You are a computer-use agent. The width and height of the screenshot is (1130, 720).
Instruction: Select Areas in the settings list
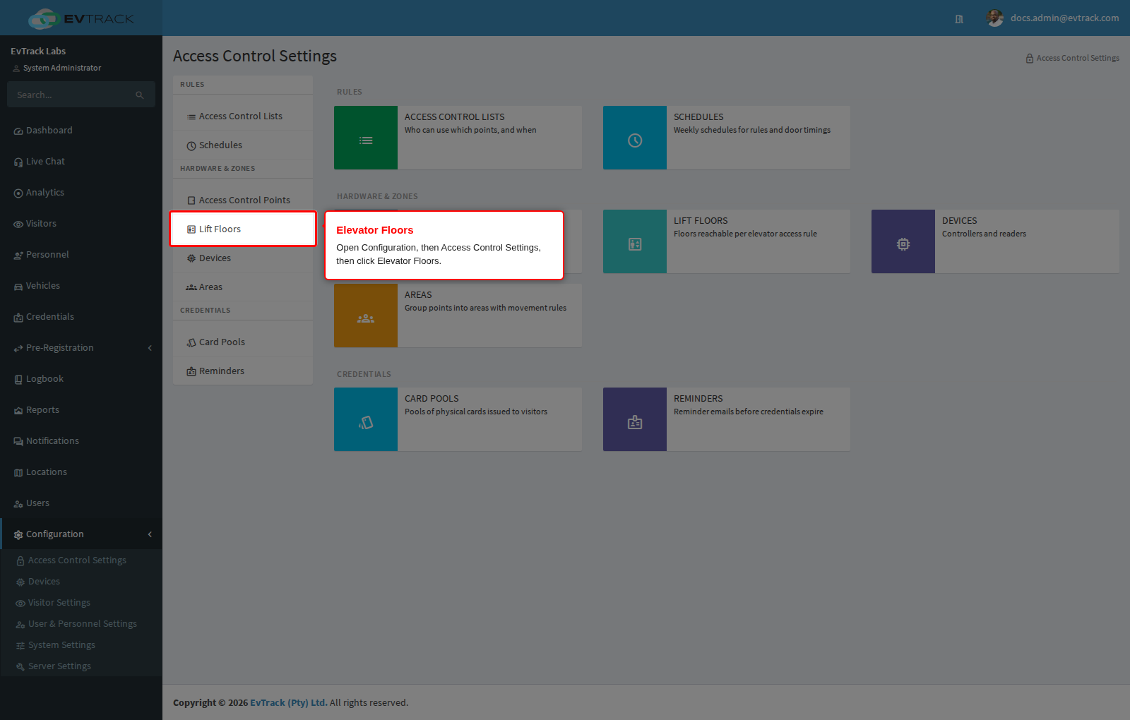click(243, 287)
